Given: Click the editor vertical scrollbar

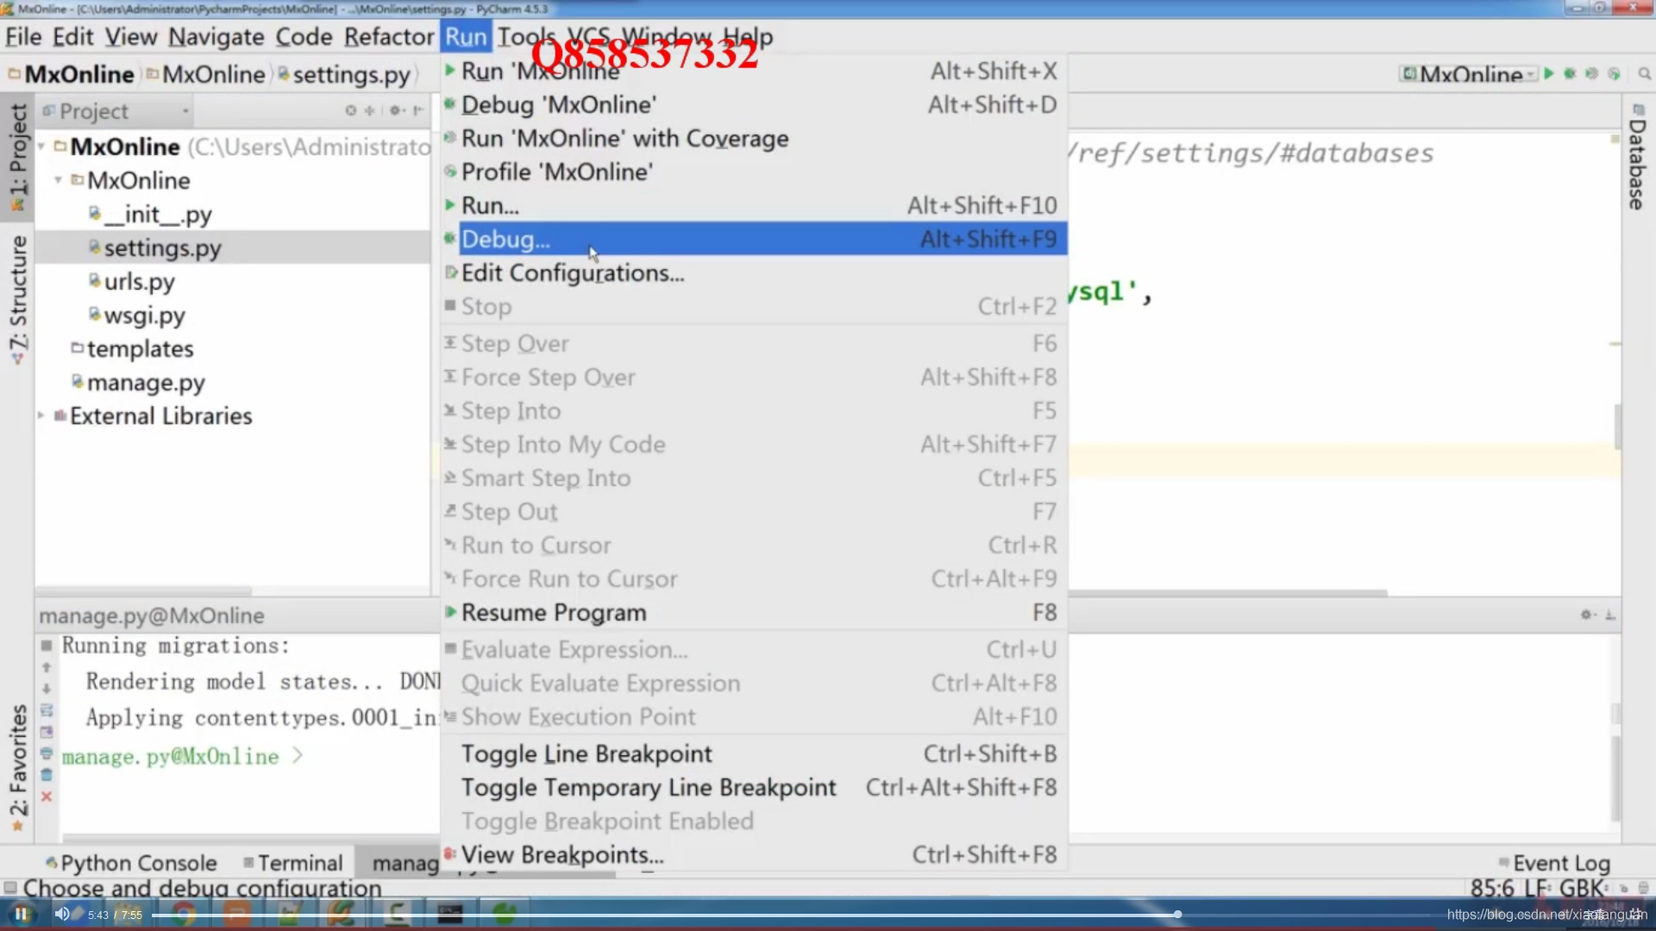Looking at the screenshot, I should (x=1617, y=426).
